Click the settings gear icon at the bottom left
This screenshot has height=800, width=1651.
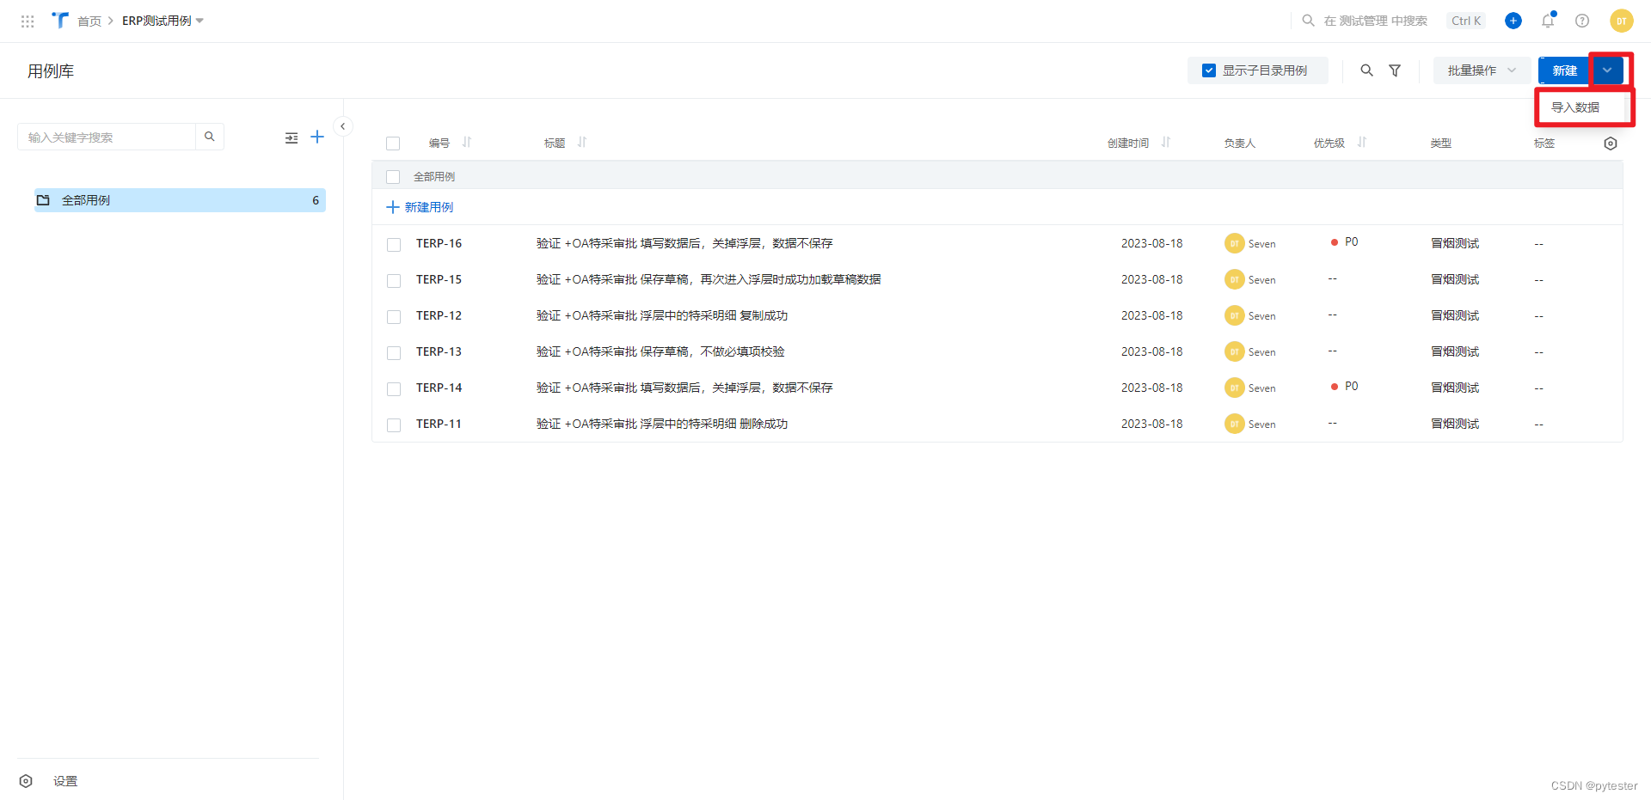26,781
